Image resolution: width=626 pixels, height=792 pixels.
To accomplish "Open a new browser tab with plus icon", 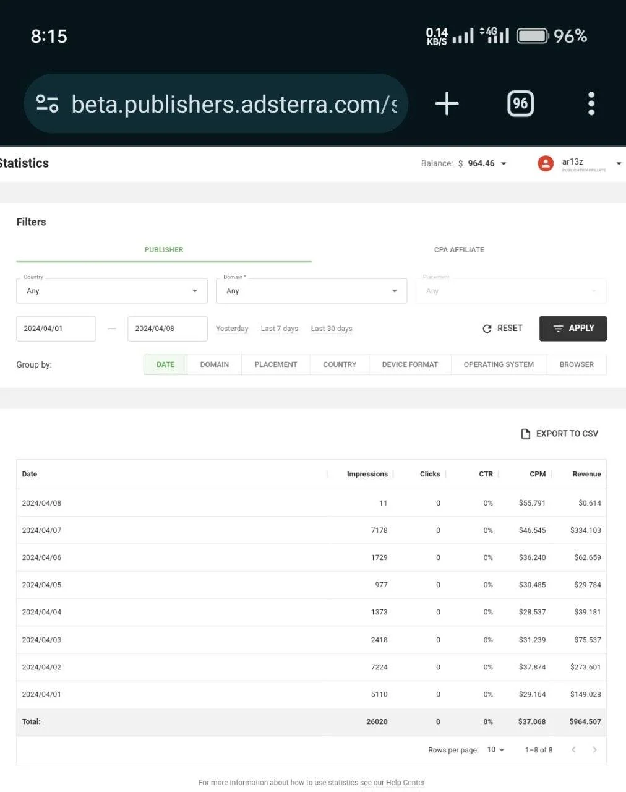I will pos(447,103).
